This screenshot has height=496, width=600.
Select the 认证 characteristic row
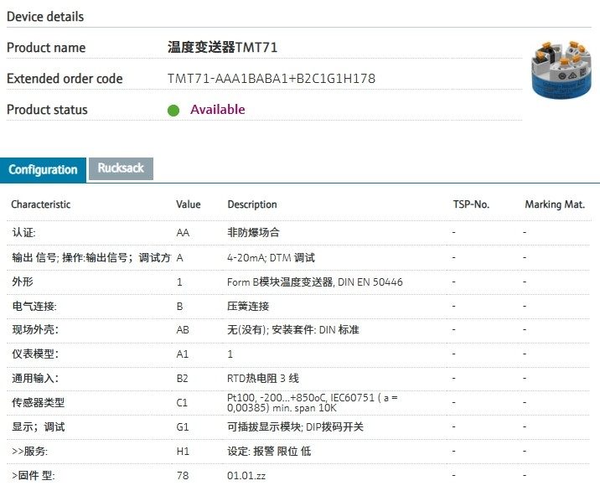[24, 233]
